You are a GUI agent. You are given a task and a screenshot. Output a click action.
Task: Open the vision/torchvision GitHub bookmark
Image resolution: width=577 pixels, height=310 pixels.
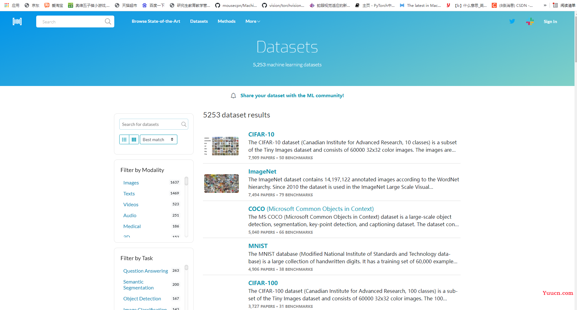[283, 5]
